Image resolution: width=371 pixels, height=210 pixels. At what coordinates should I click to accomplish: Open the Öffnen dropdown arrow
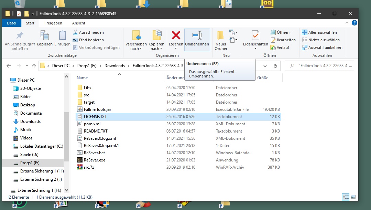292,32
